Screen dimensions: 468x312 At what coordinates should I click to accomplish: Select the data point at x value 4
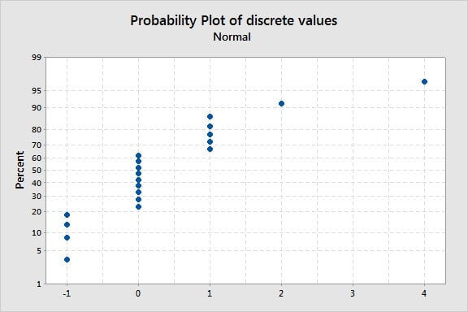pos(424,81)
